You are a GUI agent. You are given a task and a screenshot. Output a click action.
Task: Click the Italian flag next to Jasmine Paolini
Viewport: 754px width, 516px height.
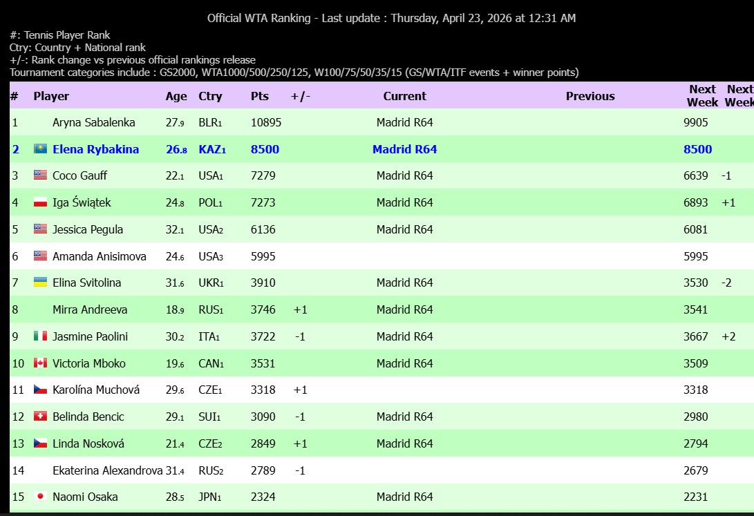pos(40,336)
